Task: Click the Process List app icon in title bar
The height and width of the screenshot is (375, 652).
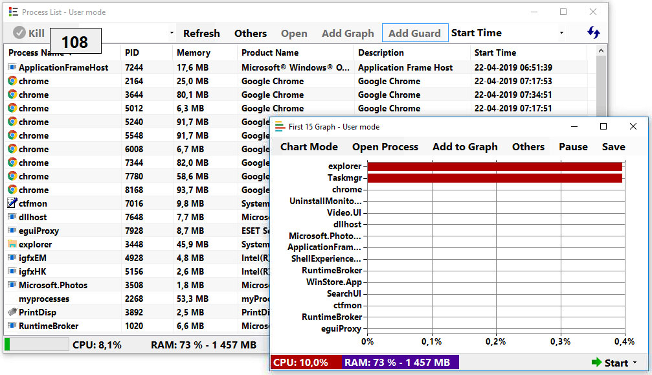Action: tap(14, 12)
